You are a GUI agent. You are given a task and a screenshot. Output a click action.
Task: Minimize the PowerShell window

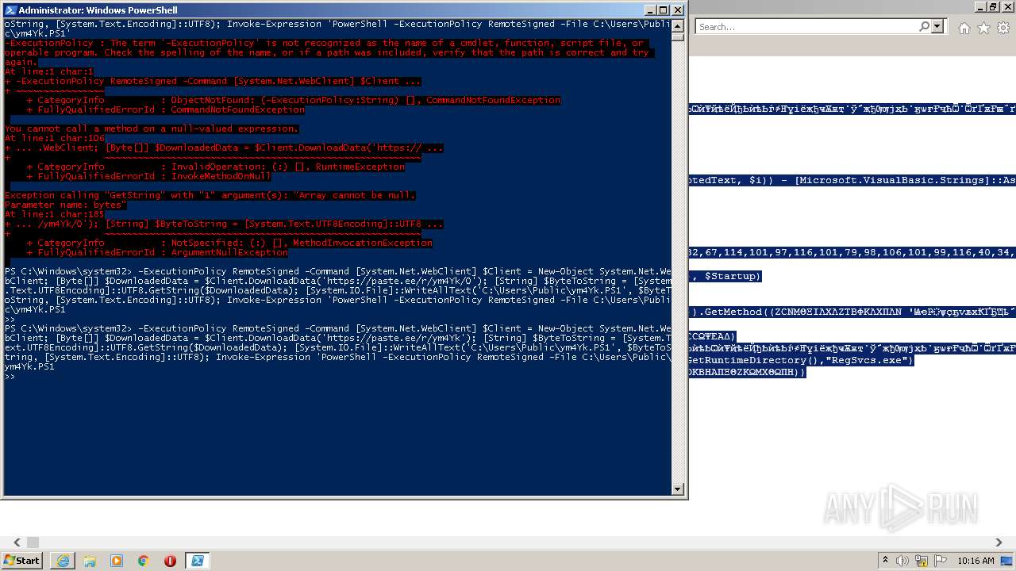click(649, 10)
